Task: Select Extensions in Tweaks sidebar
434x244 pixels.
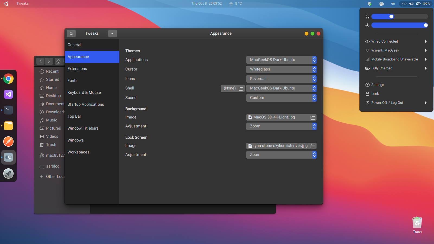Action: (x=92, y=69)
